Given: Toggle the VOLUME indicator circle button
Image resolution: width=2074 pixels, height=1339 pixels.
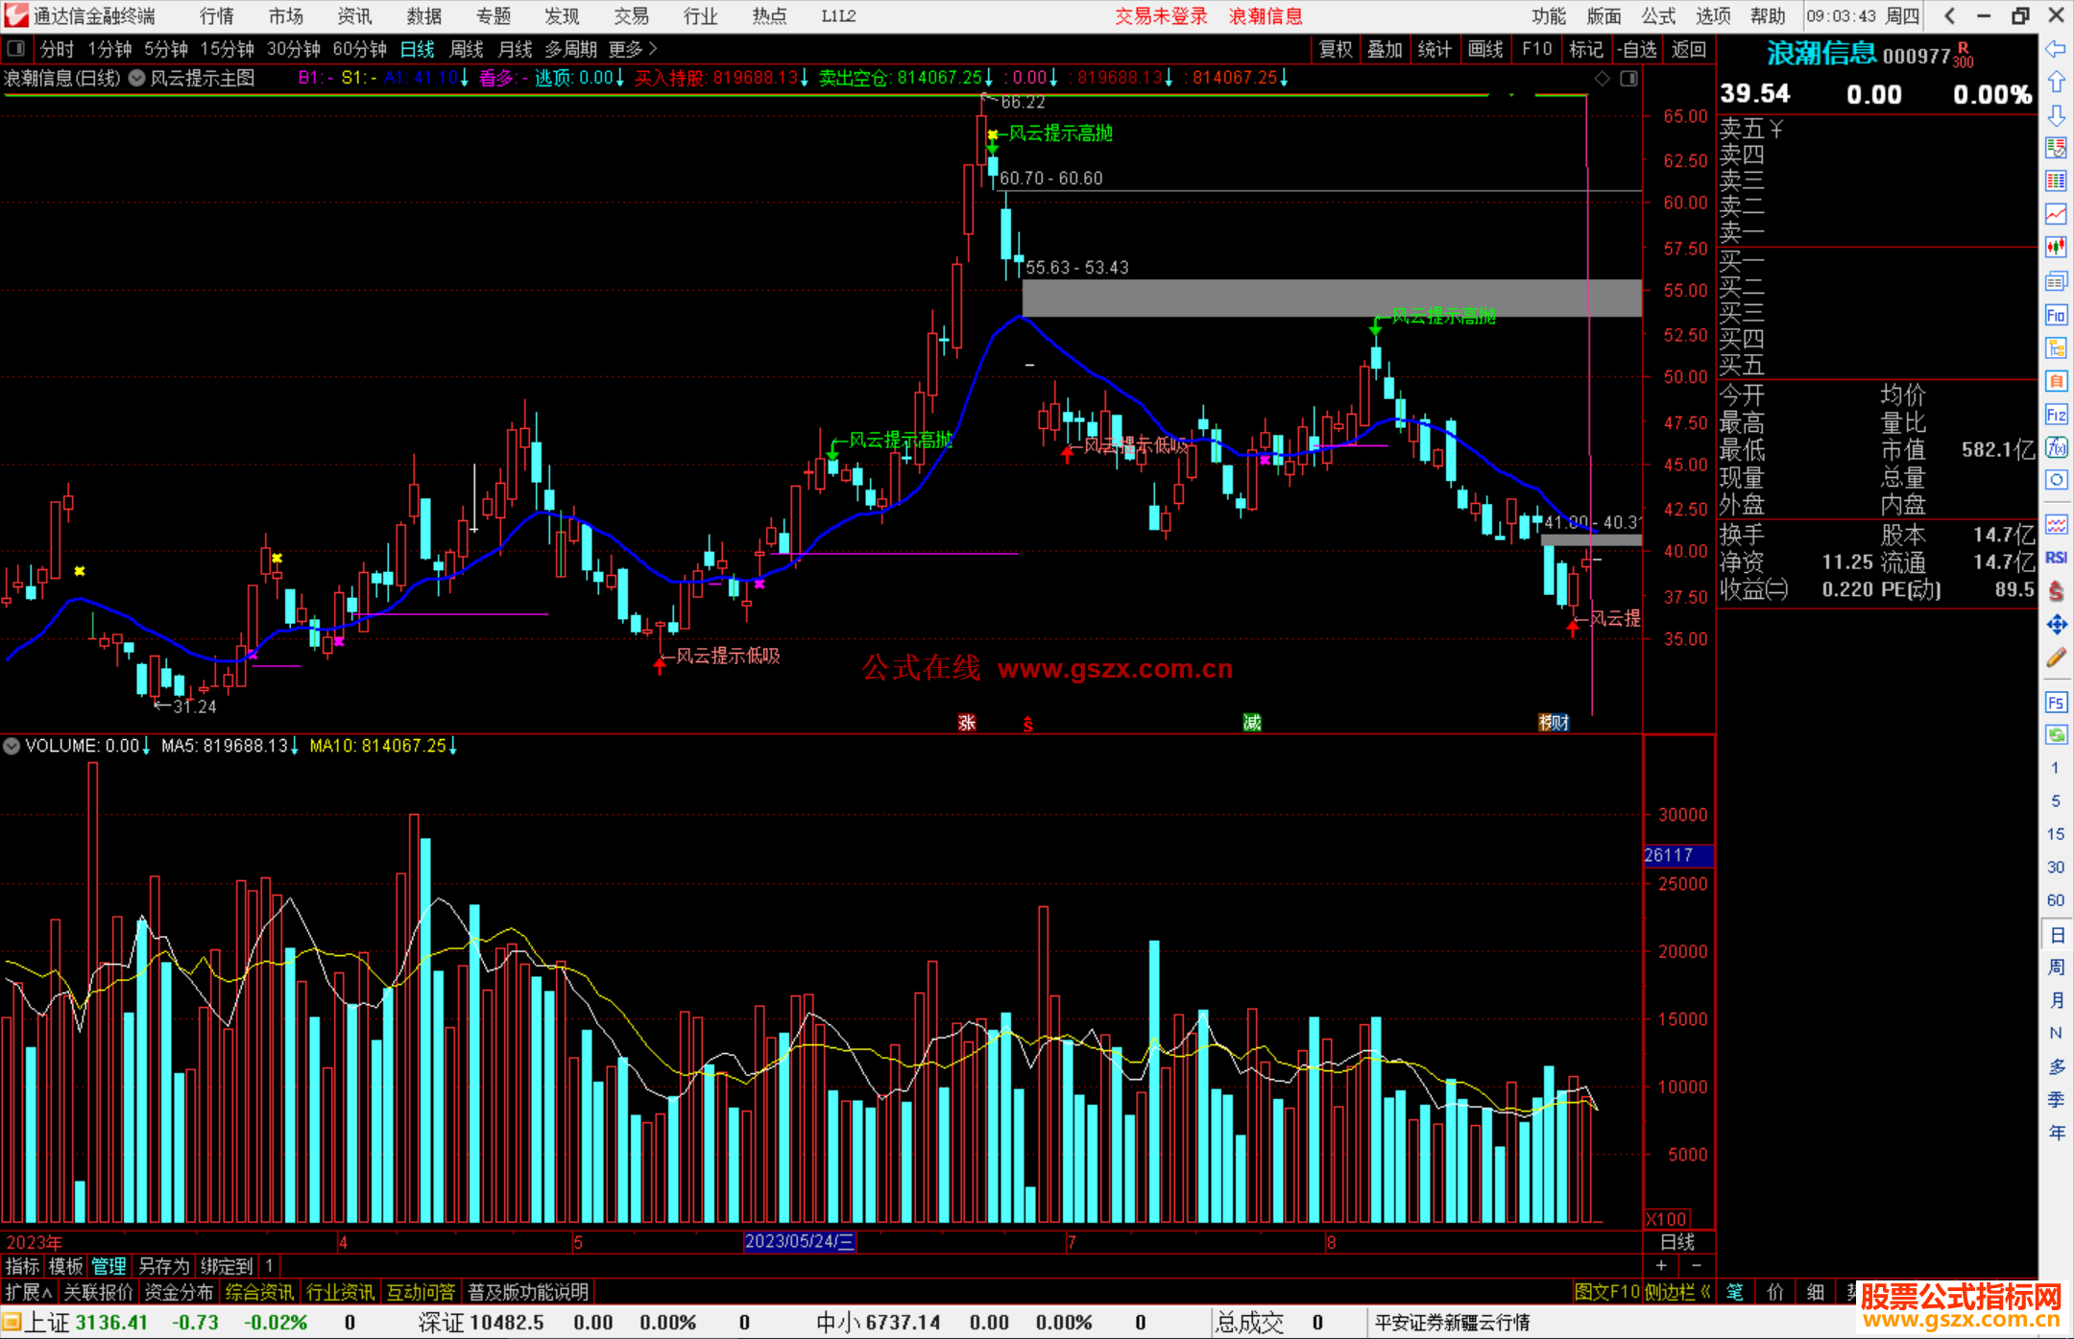Looking at the screenshot, I should [12, 746].
